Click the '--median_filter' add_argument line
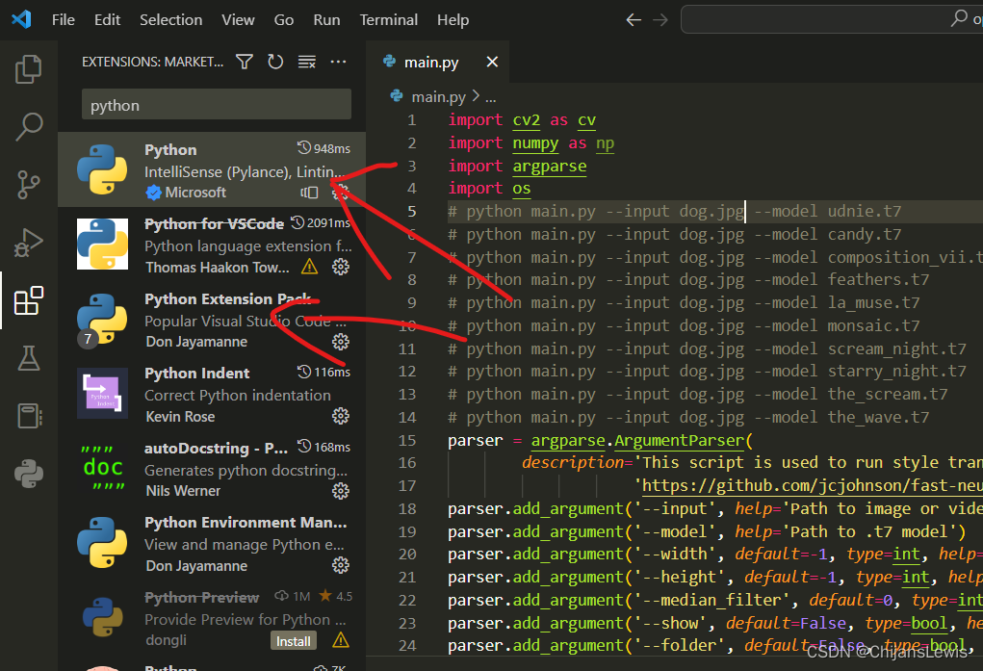 714,600
